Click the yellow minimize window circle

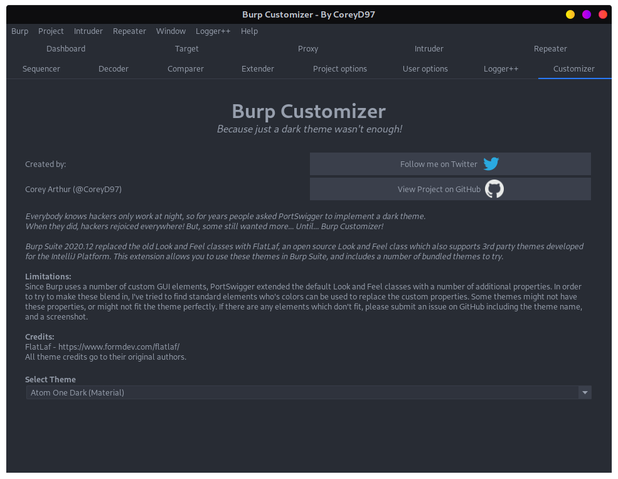[570, 14]
